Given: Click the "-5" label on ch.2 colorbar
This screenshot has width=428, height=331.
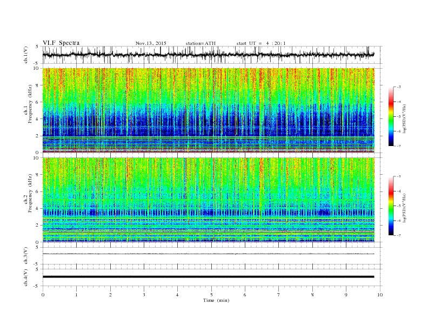Looking at the screenshot, I should (399, 206).
